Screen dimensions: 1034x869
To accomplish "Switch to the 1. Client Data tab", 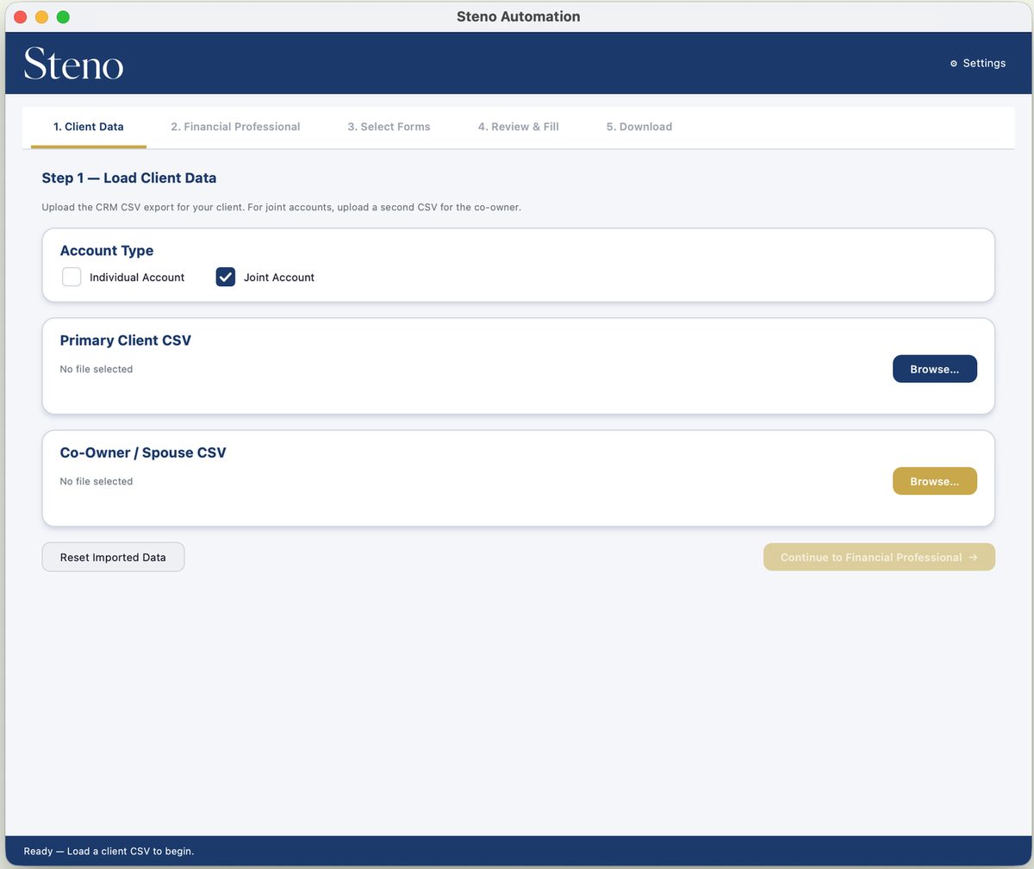I will tap(89, 127).
